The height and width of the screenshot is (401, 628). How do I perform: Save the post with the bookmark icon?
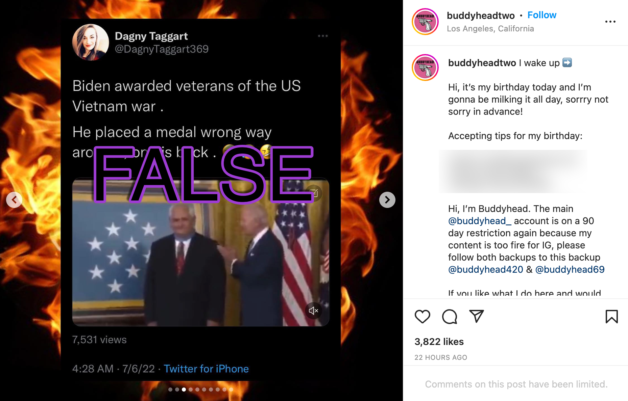611,316
